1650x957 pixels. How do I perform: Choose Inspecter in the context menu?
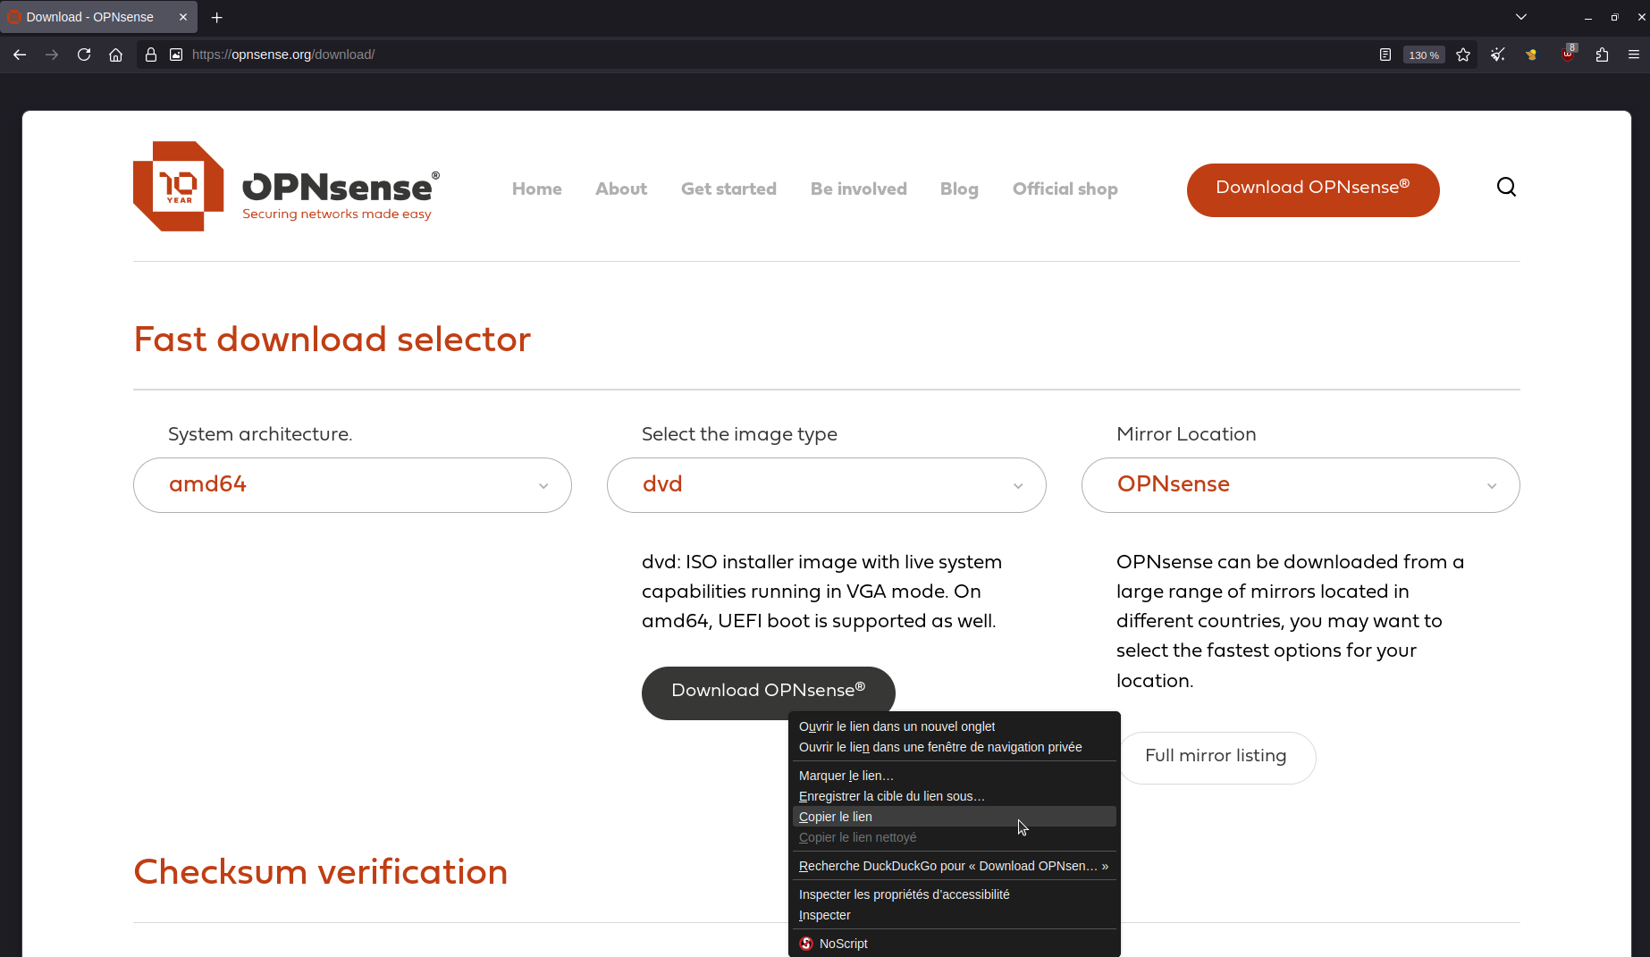(x=954, y=915)
